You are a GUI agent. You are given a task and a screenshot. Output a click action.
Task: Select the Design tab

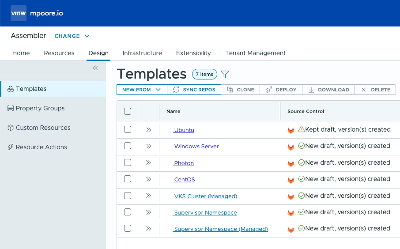[98, 53]
